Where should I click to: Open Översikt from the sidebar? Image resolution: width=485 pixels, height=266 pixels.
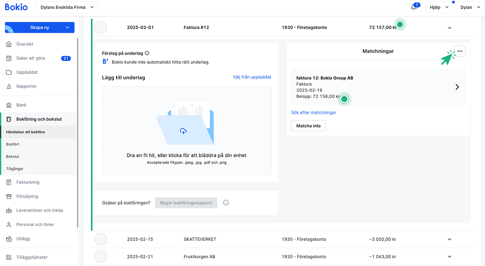point(25,44)
